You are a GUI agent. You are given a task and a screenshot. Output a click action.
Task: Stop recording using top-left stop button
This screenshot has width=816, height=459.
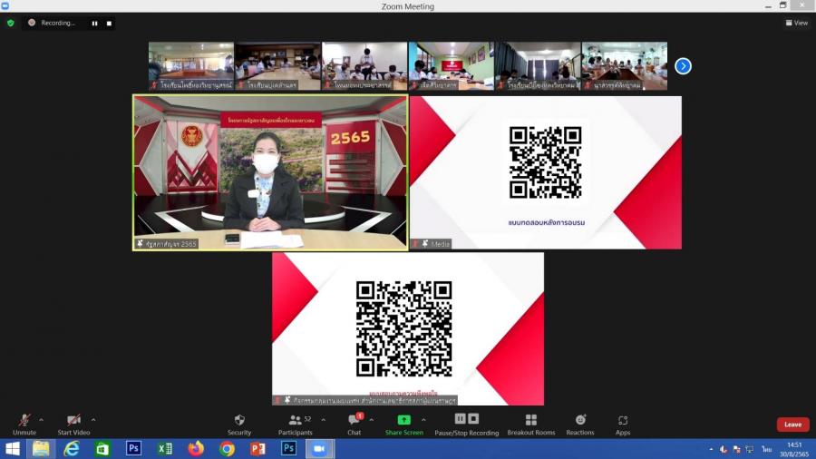click(109, 23)
